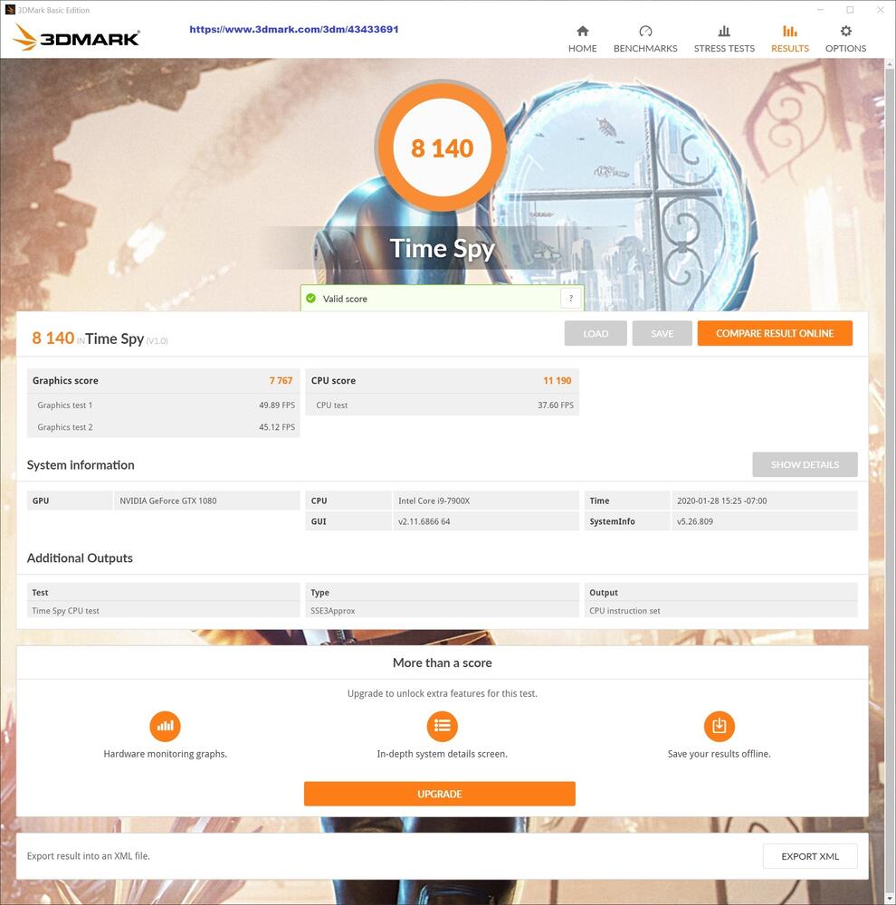Click the System information heading
The image size is (896, 905).
(x=81, y=464)
